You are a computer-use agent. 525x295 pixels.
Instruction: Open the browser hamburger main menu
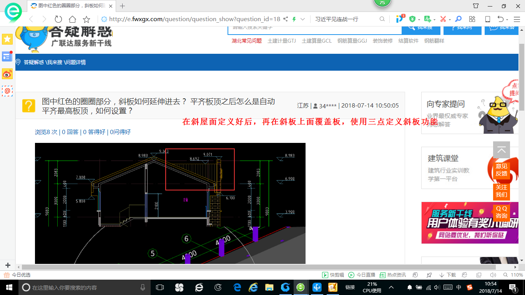click(x=516, y=19)
